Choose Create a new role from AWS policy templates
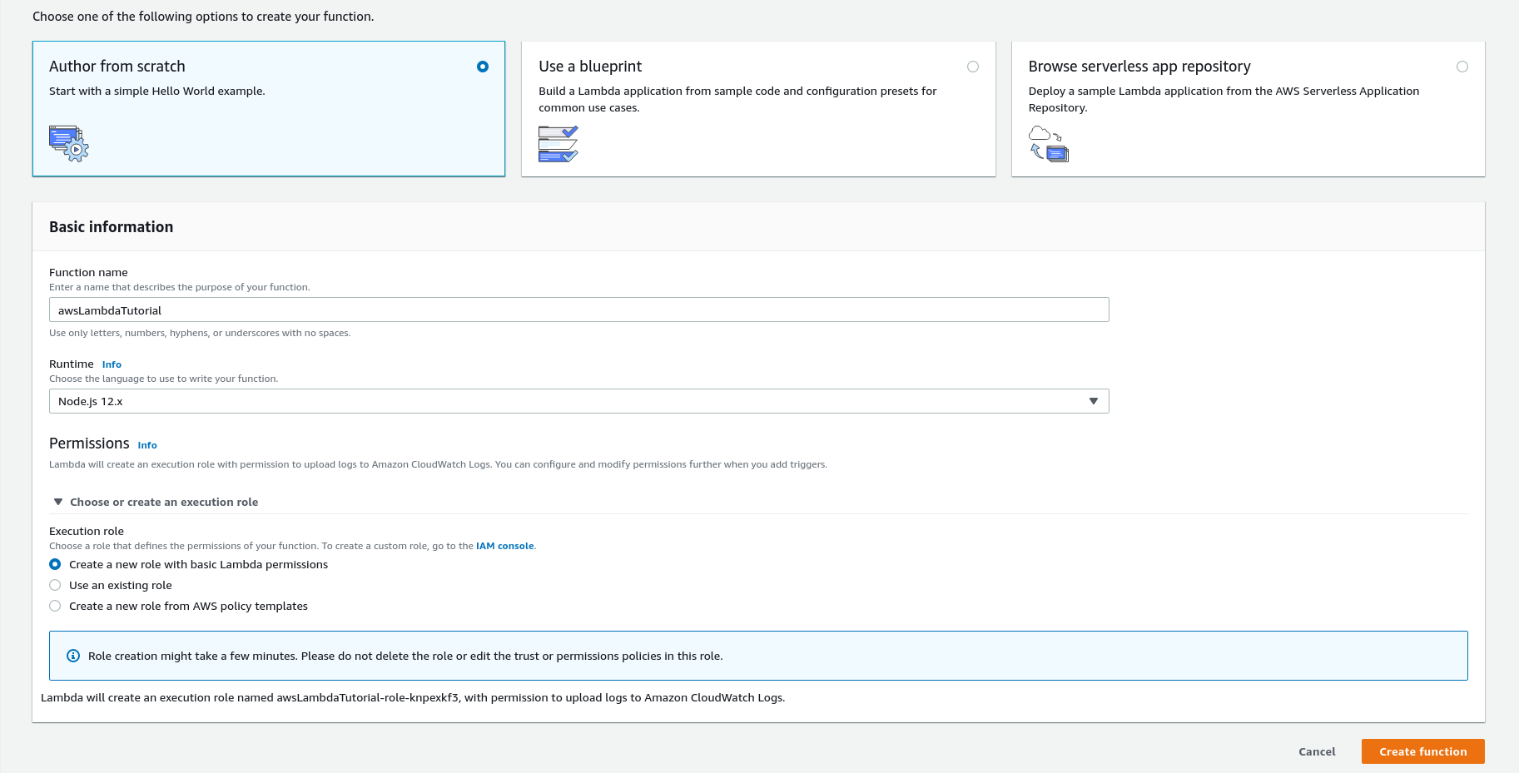The width and height of the screenshot is (1519, 773). [55, 606]
